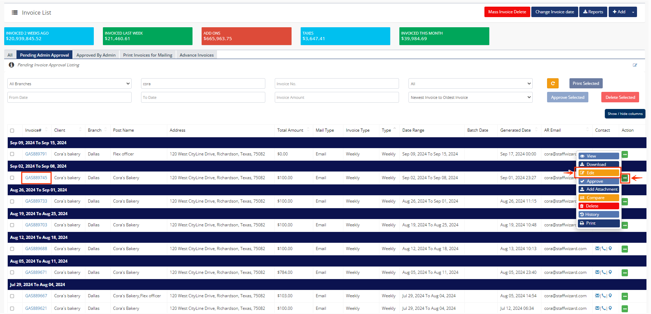The image size is (651, 314).
Task: Check the box for invoice GAS889745
Action: [x=12, y=178]
